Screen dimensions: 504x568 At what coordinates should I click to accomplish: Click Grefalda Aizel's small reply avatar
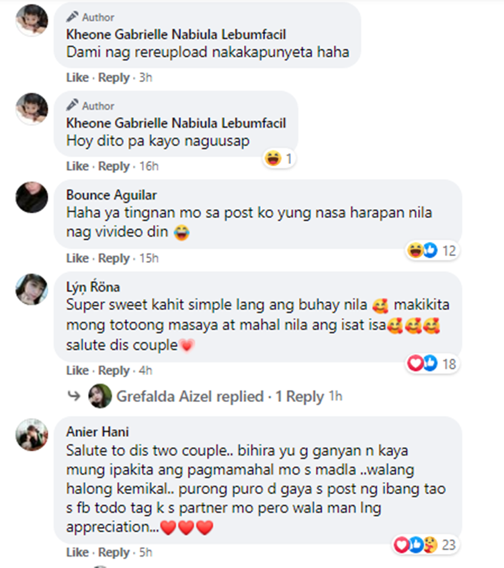coord(100,396)
